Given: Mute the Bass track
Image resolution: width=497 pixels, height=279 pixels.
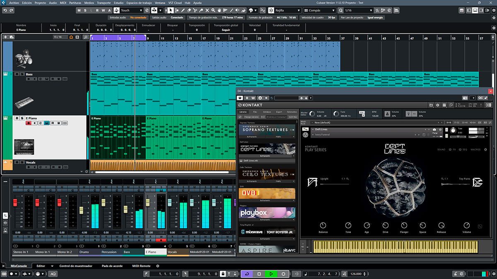Looking at the screenshot, I should click(x=17, y=74).
